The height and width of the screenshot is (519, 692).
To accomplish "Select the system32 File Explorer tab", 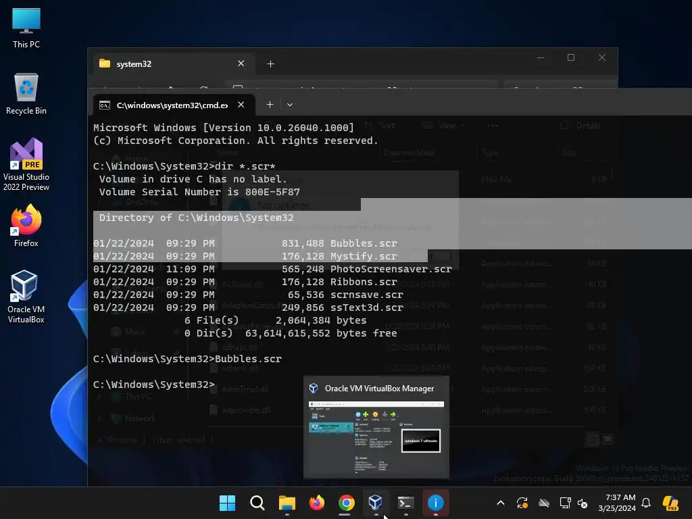I will tap(174, 64).
